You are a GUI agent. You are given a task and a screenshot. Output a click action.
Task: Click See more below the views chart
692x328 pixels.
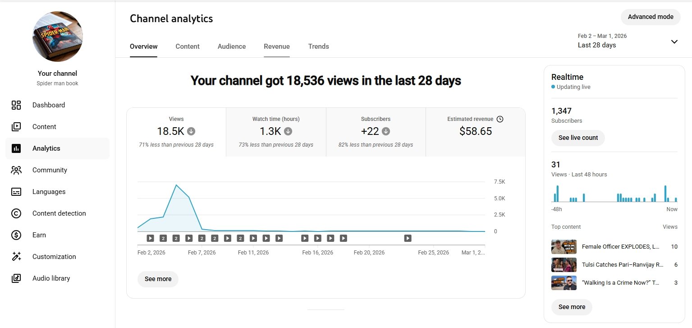(158, 279)
